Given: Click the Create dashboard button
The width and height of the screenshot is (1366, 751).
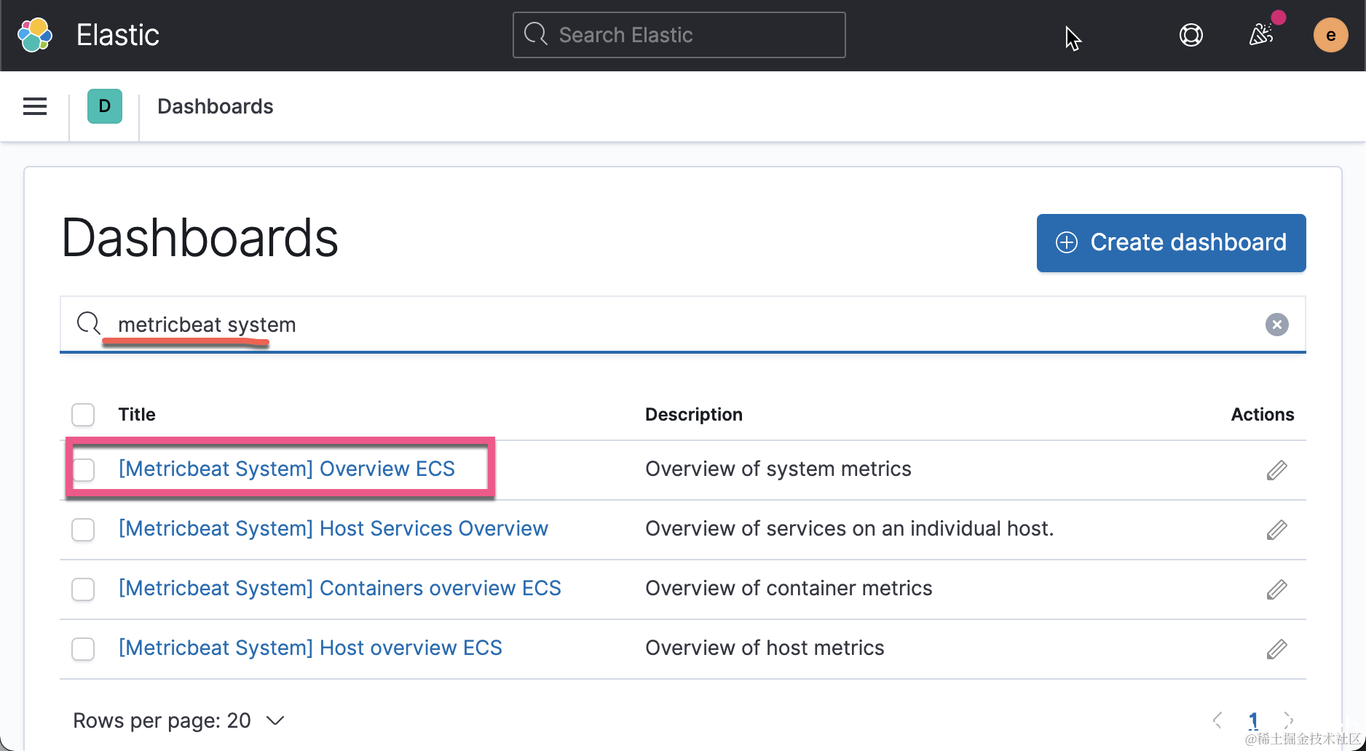Looking at the screenshot, I should (1171, 243).
